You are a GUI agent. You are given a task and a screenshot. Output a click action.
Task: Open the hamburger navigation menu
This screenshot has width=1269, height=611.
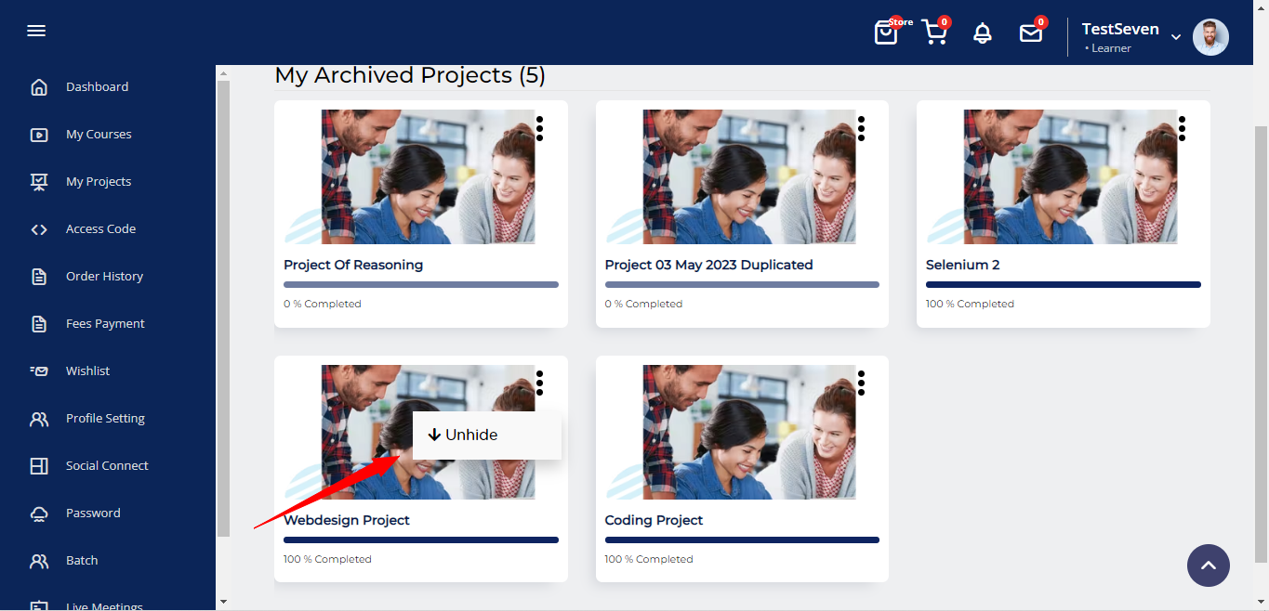tap(36, 31)
